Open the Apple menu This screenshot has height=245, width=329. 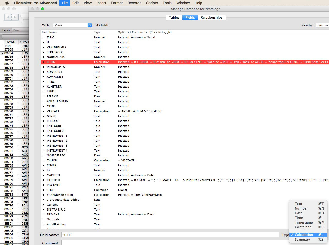[7, 3]
